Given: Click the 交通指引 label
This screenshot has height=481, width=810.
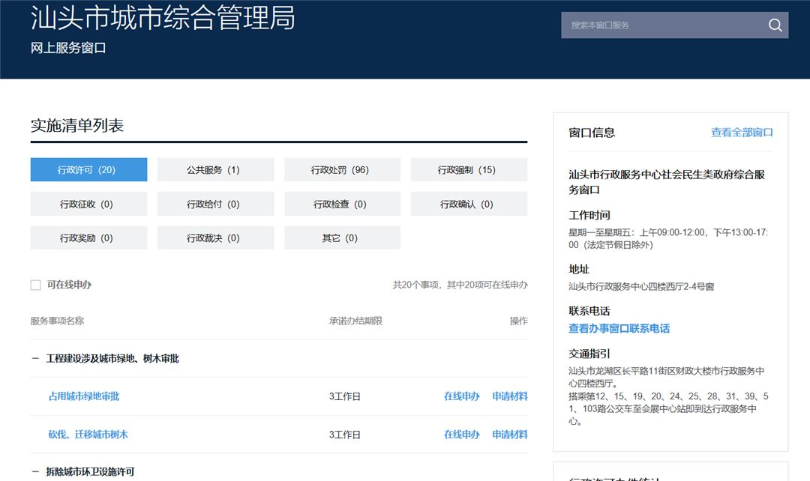Looking at the screenshot, I should (x=589, y=354).
